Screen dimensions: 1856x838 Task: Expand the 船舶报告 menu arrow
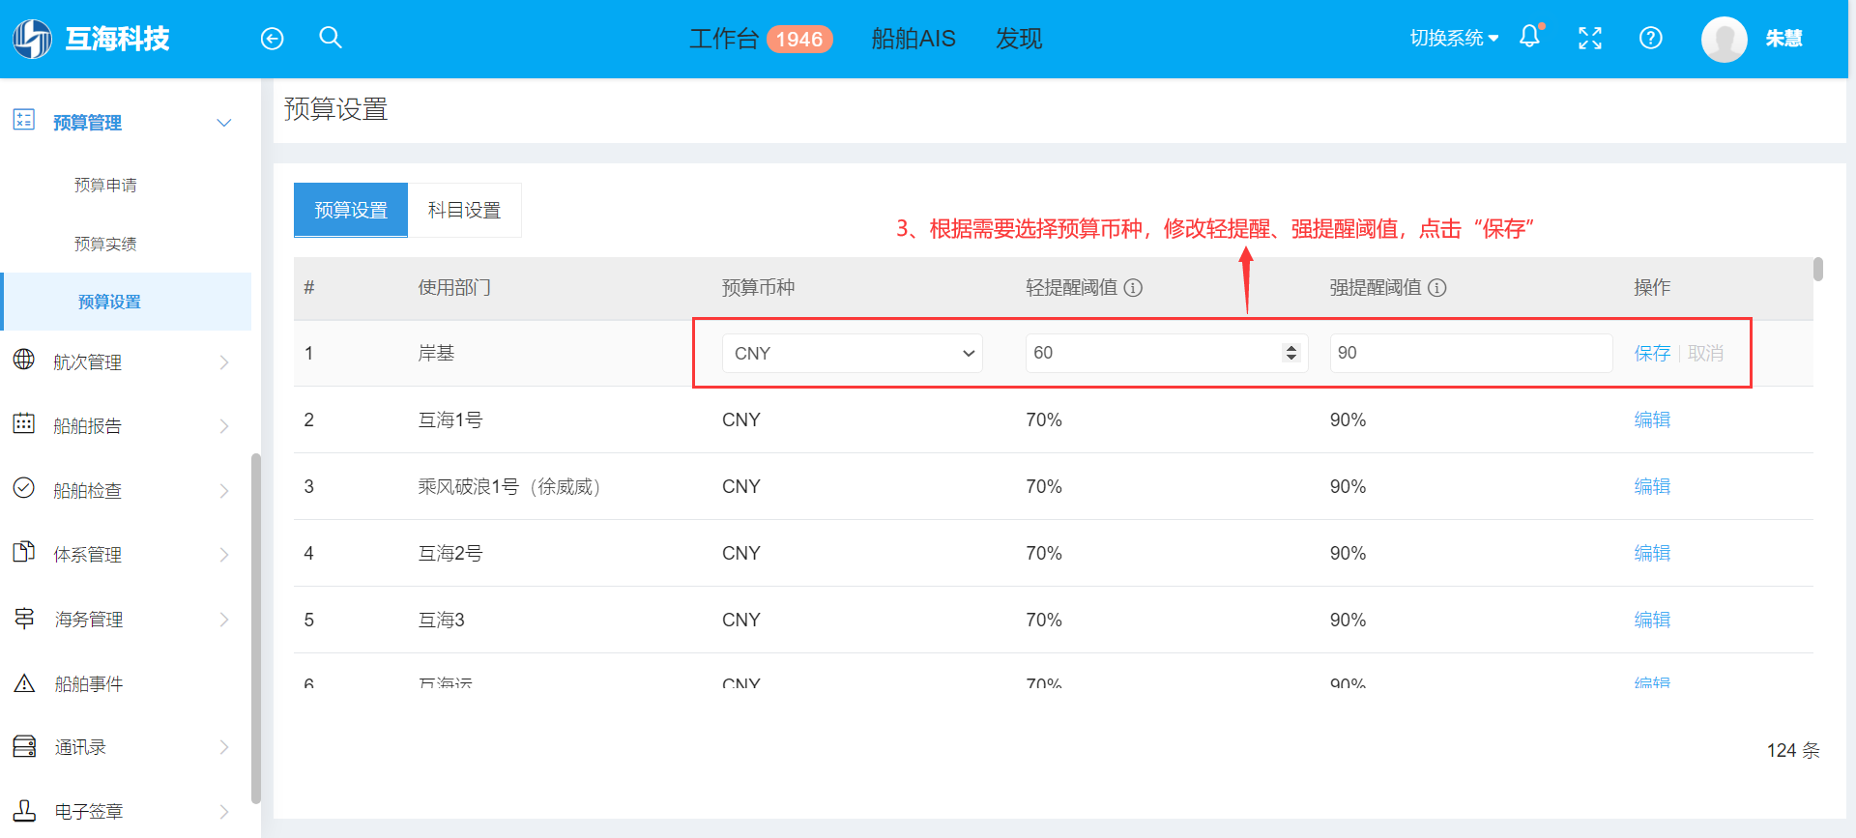coord(224,426)
